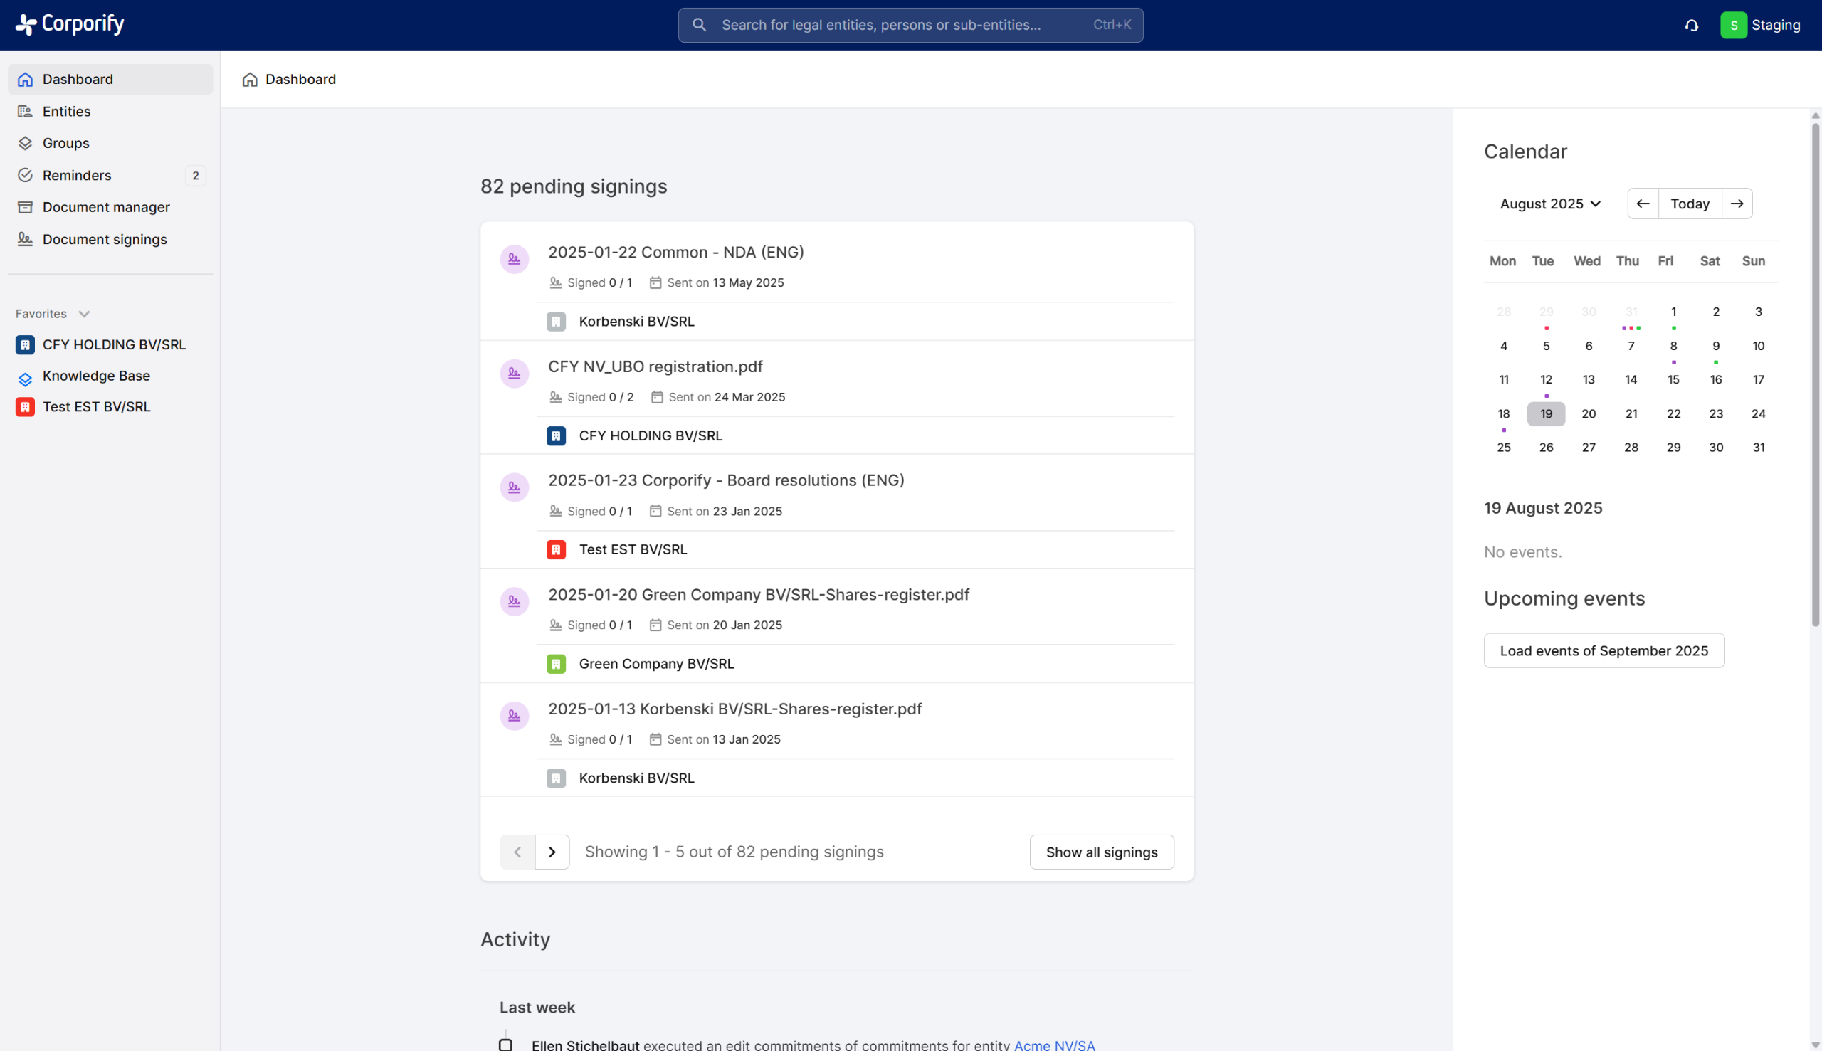Go to next page of pending signings
This screenshot has width=1822, height=1051.
pos(552,852)
